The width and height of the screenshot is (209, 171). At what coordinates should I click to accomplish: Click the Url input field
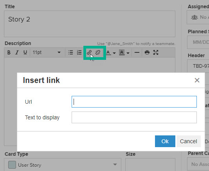coord(134,102)
